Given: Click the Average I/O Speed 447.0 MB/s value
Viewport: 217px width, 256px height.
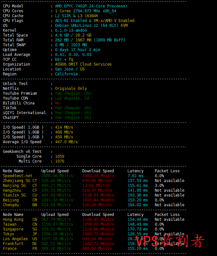Looking at the screenshot, I should click(x=66, y=142).
